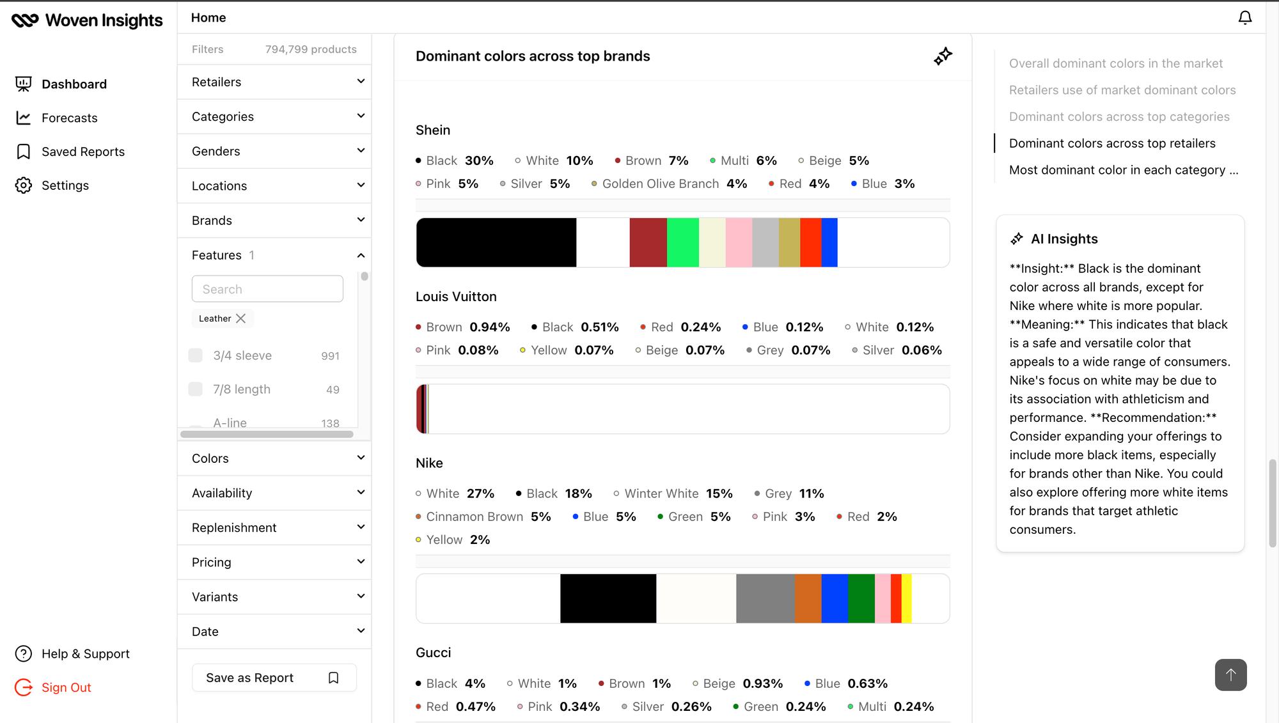
Task: Expand the Colors filter
Action: pos(274,458)
